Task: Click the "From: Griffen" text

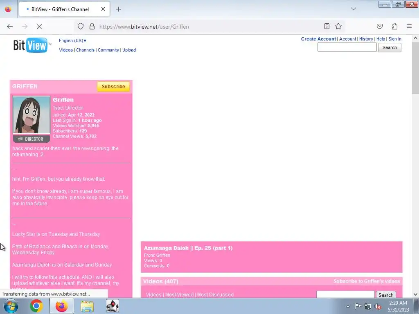Action: coord(157,255)
